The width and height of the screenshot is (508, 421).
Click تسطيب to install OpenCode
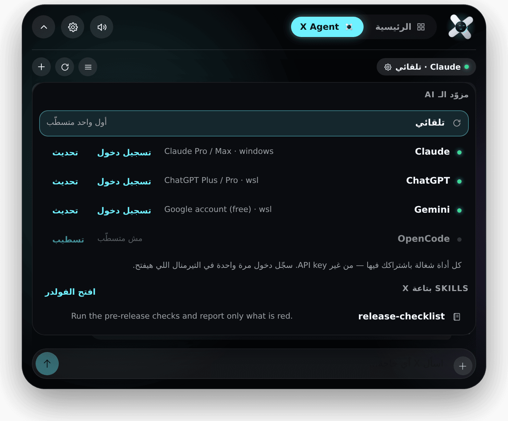point(68,240)
